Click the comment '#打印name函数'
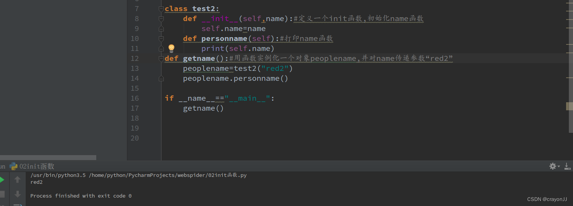The image size is (573, 206). tap(306, 39)
